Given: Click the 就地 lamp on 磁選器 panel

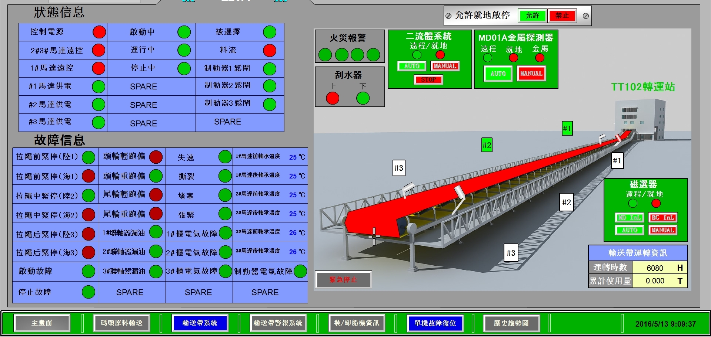Looking at the screenshot, I should coord(655,202).
